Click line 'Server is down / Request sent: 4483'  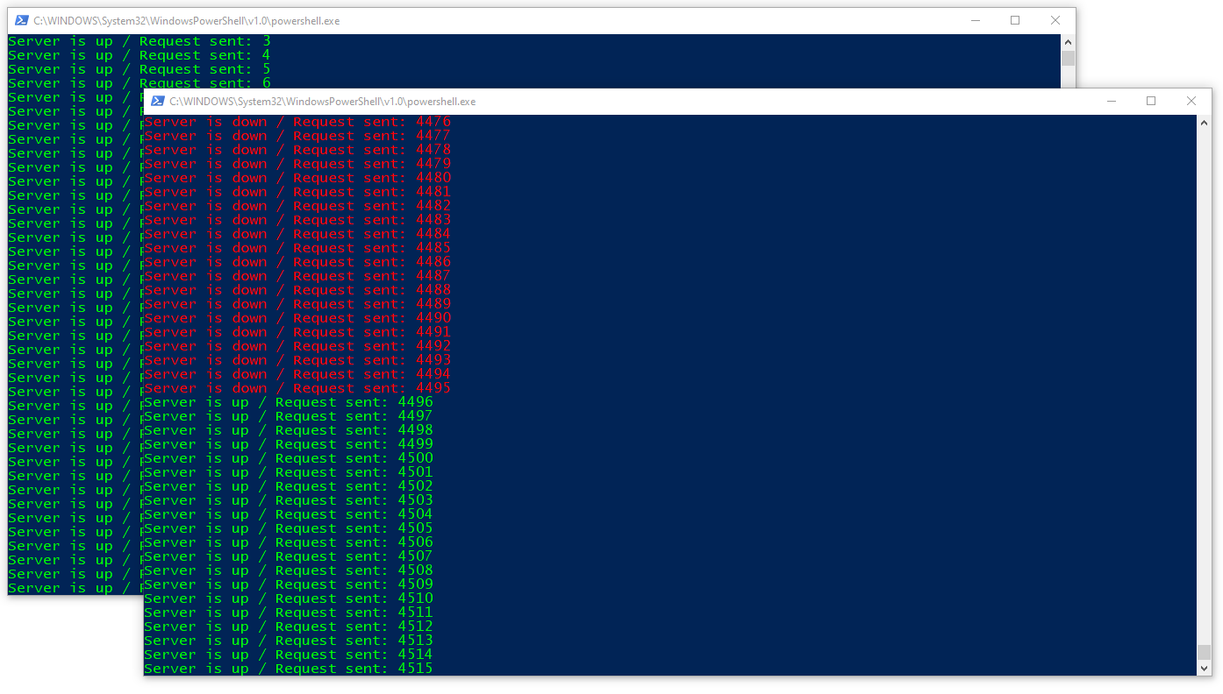297,220
